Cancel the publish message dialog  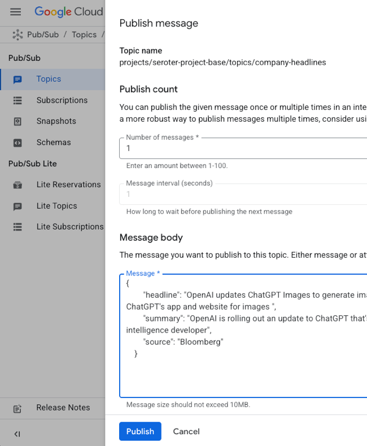[x=186, y=431]
